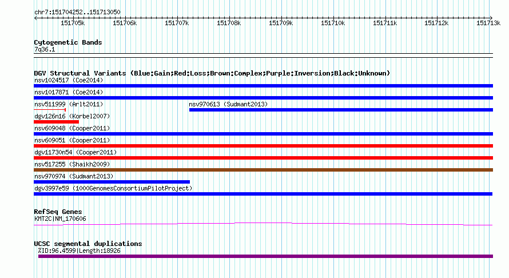Viewport: 509px width, 278px height.
Task: Click the purple segmental duplication bar
Action: tap(265, 256)
